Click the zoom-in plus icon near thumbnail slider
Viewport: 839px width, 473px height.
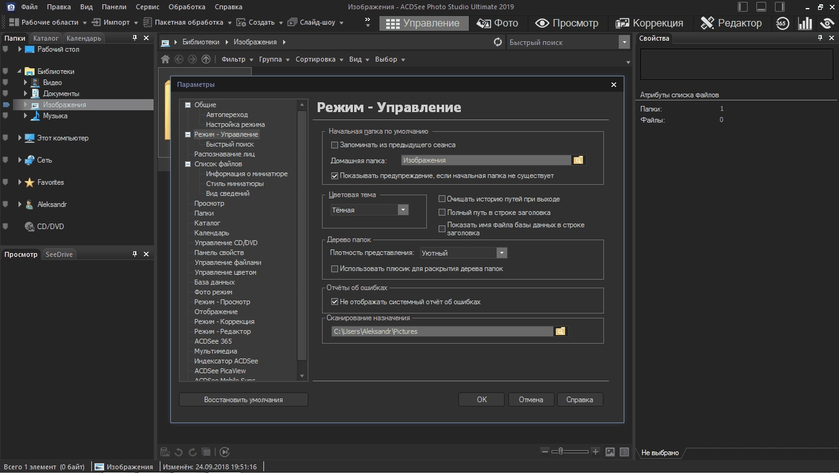point(595,451)
